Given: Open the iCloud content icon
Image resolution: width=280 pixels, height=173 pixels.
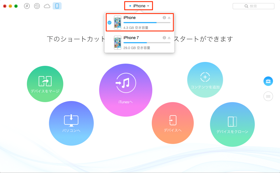Looking at the screenshot, I should (47, 6).
